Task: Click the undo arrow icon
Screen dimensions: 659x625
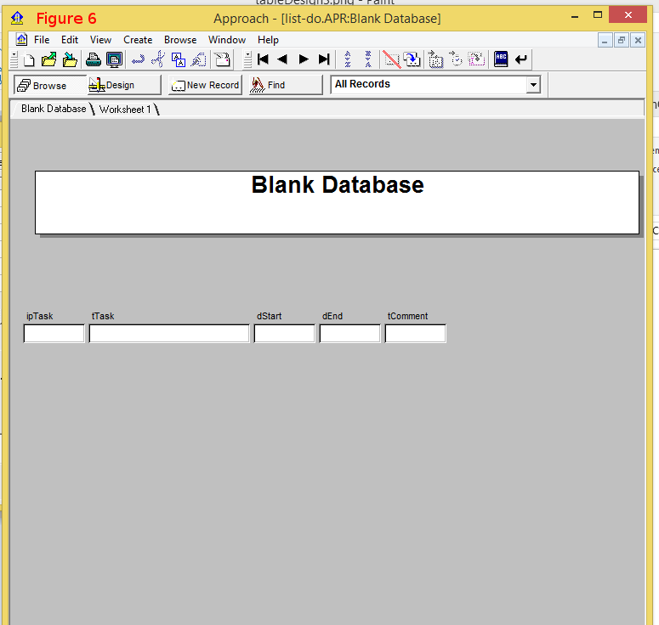Action: pyautogui.click(x=138, y=59)
